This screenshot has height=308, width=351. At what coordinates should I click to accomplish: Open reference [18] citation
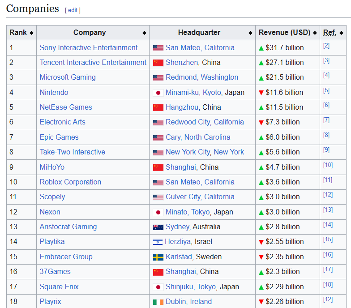click(x=328, y=285)
